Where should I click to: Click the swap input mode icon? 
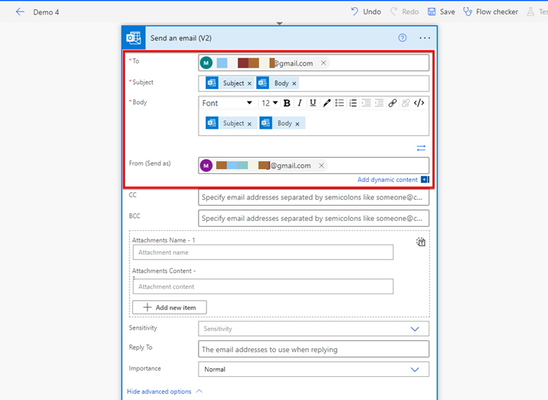pyautogui.click(x=421, y=148)
